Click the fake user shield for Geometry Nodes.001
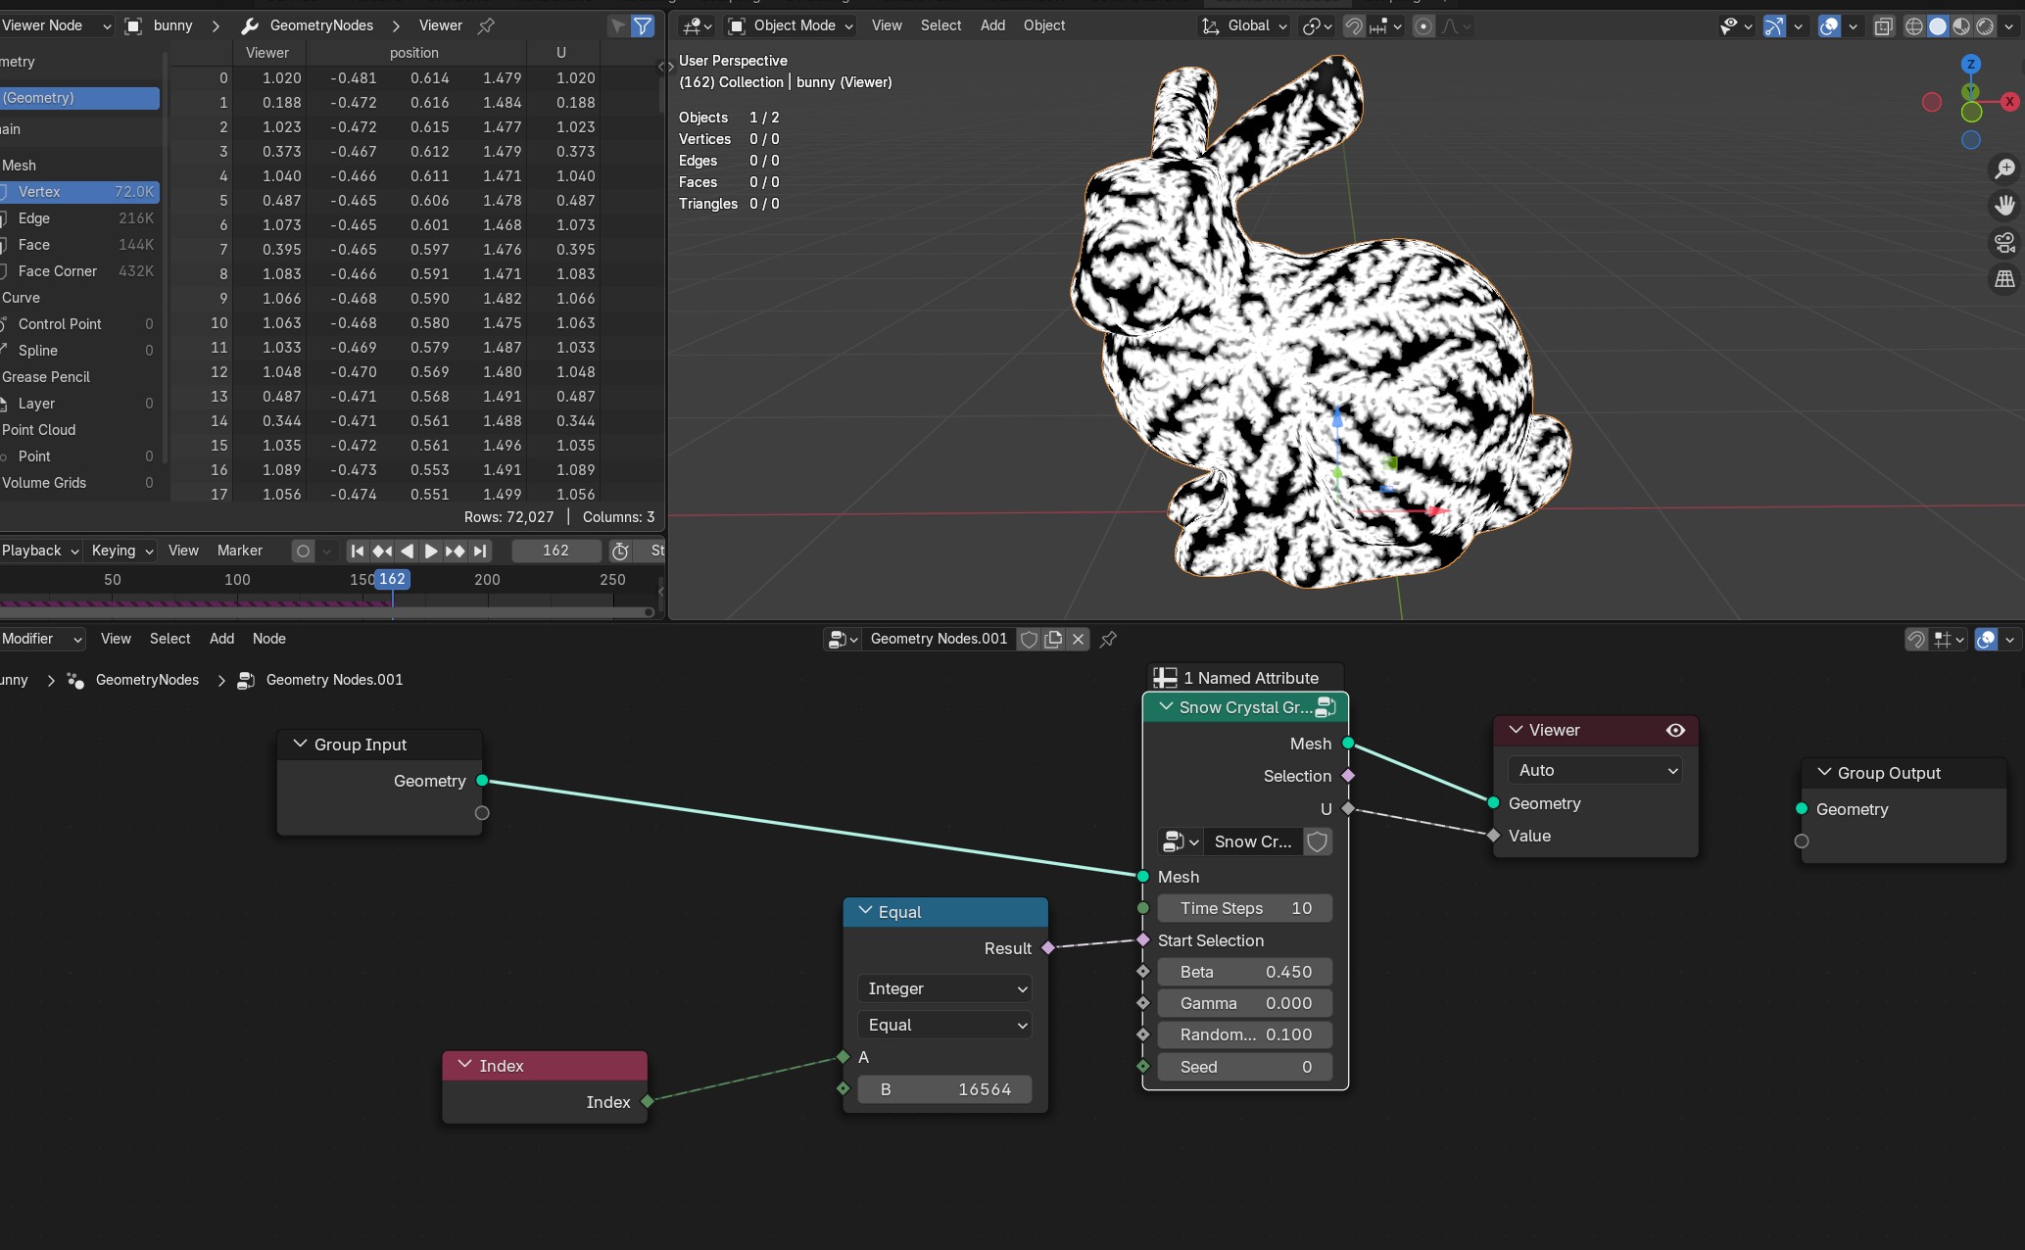The image size is (2025, 1250). (x=1029, y=639)
